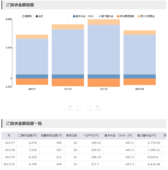This screenshot has height=170, width=168.
Task: Toggle 再エネ賦課金 legend series
Action: pos(146,16)
